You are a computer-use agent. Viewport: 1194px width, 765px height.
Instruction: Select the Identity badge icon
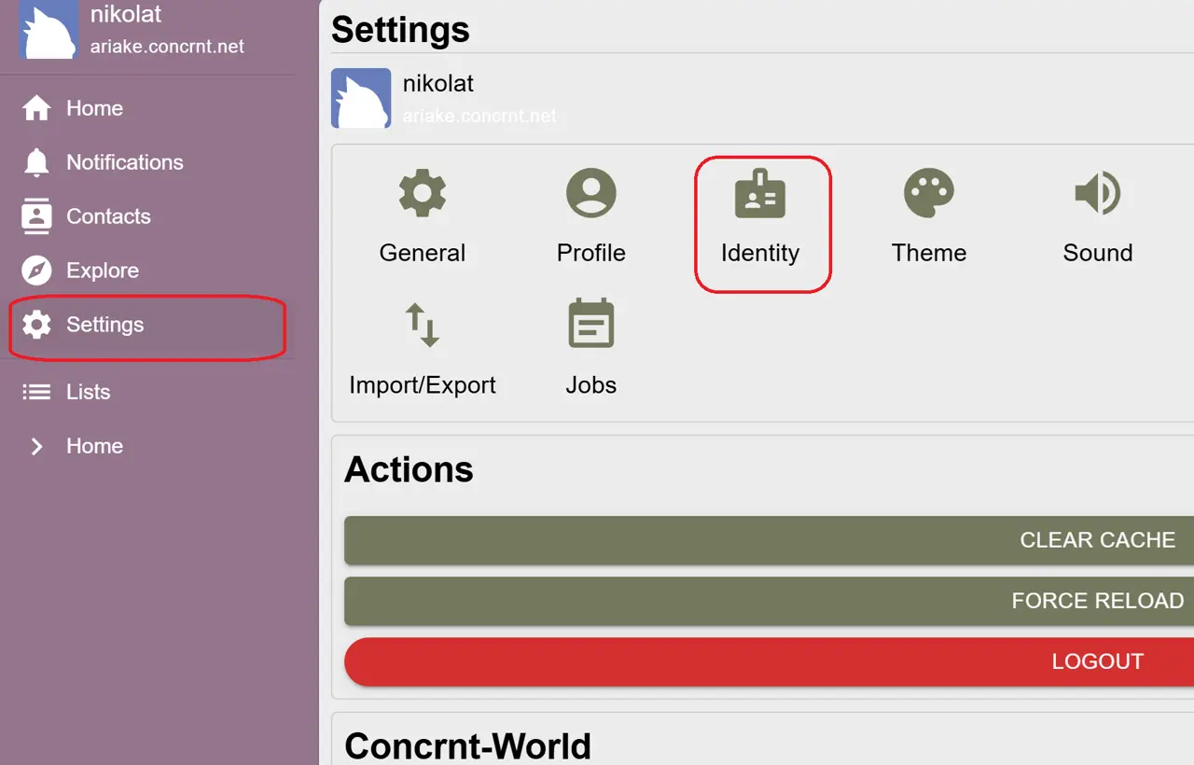tap(759, 194)
